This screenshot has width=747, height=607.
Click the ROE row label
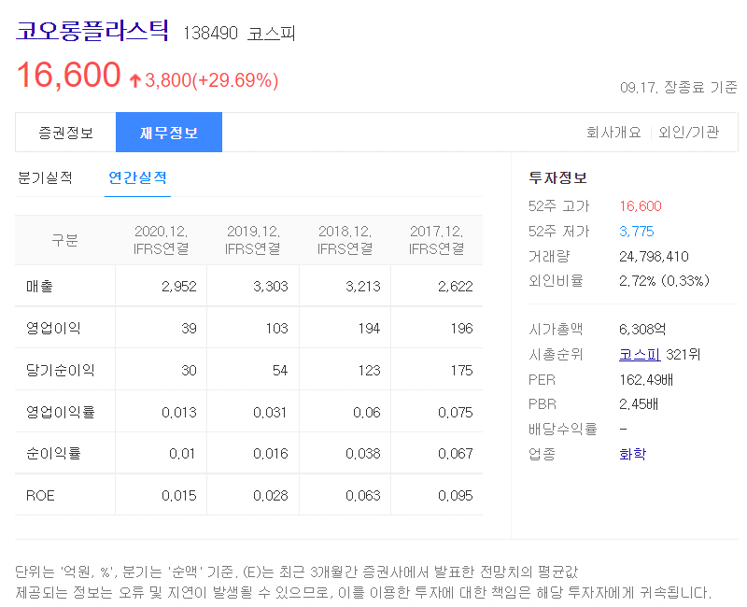pos(40,496)
